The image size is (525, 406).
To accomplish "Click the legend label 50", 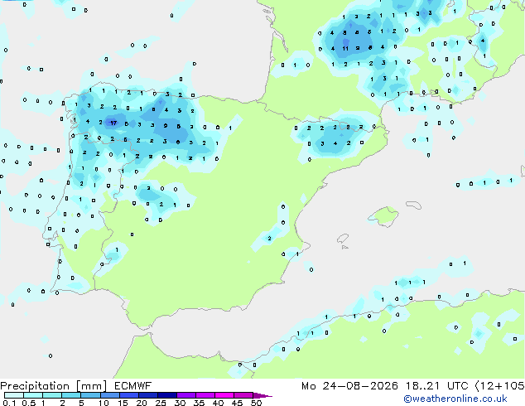I will click(257, 403).
